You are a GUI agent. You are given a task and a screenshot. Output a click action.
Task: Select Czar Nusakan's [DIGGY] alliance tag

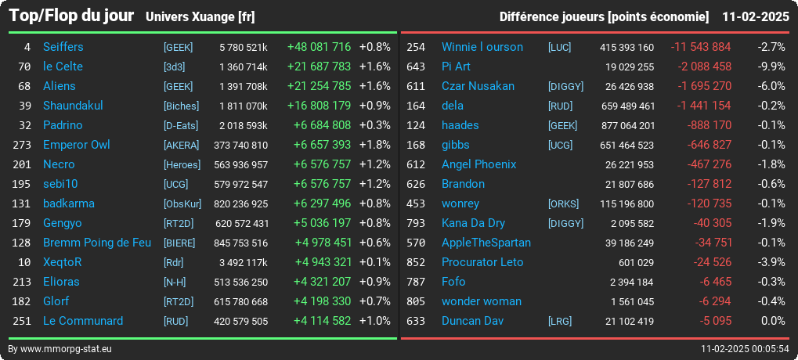pyautogui.click(x=565, y=86)
